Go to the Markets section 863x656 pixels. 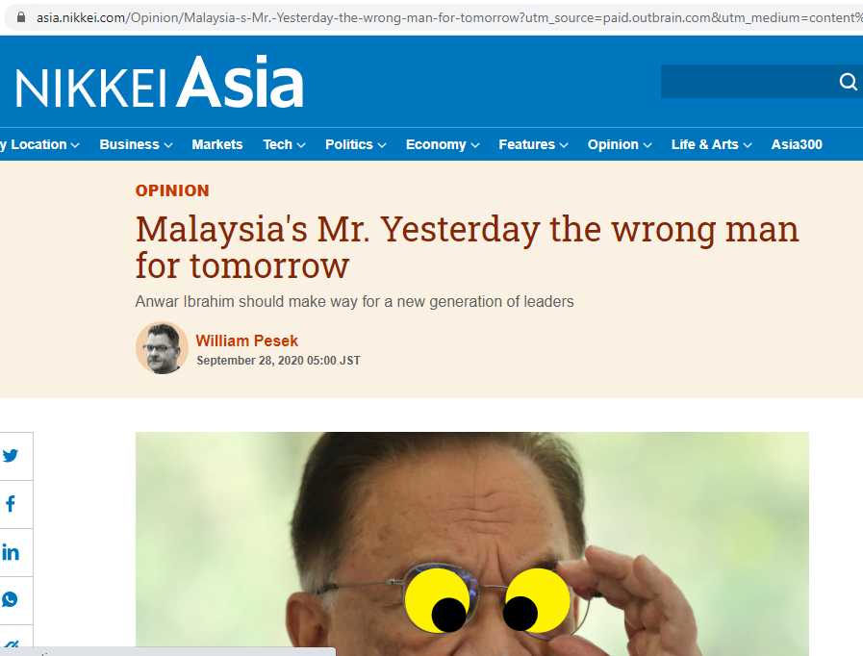coord(217,144)
